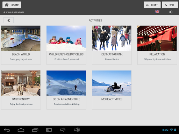Viewport: 179px width, 134px height.
Task: Go back using the left chevron
Action: point(8,20)
